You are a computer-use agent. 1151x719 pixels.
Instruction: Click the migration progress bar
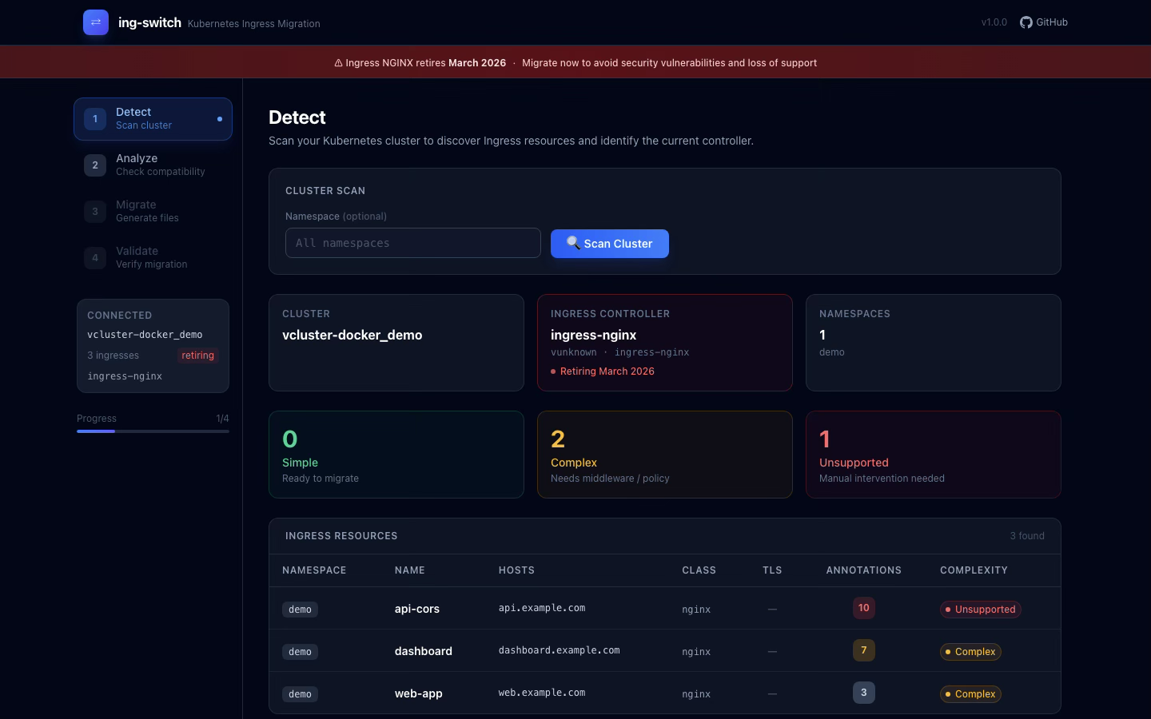click(x=153, y=431)
